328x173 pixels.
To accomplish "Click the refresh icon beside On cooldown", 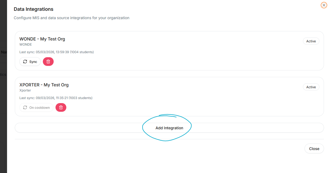I will point(25,108).
